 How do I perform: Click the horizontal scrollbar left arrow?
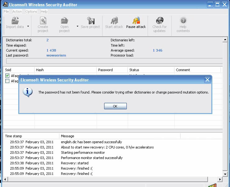click(x=5, y=179)
